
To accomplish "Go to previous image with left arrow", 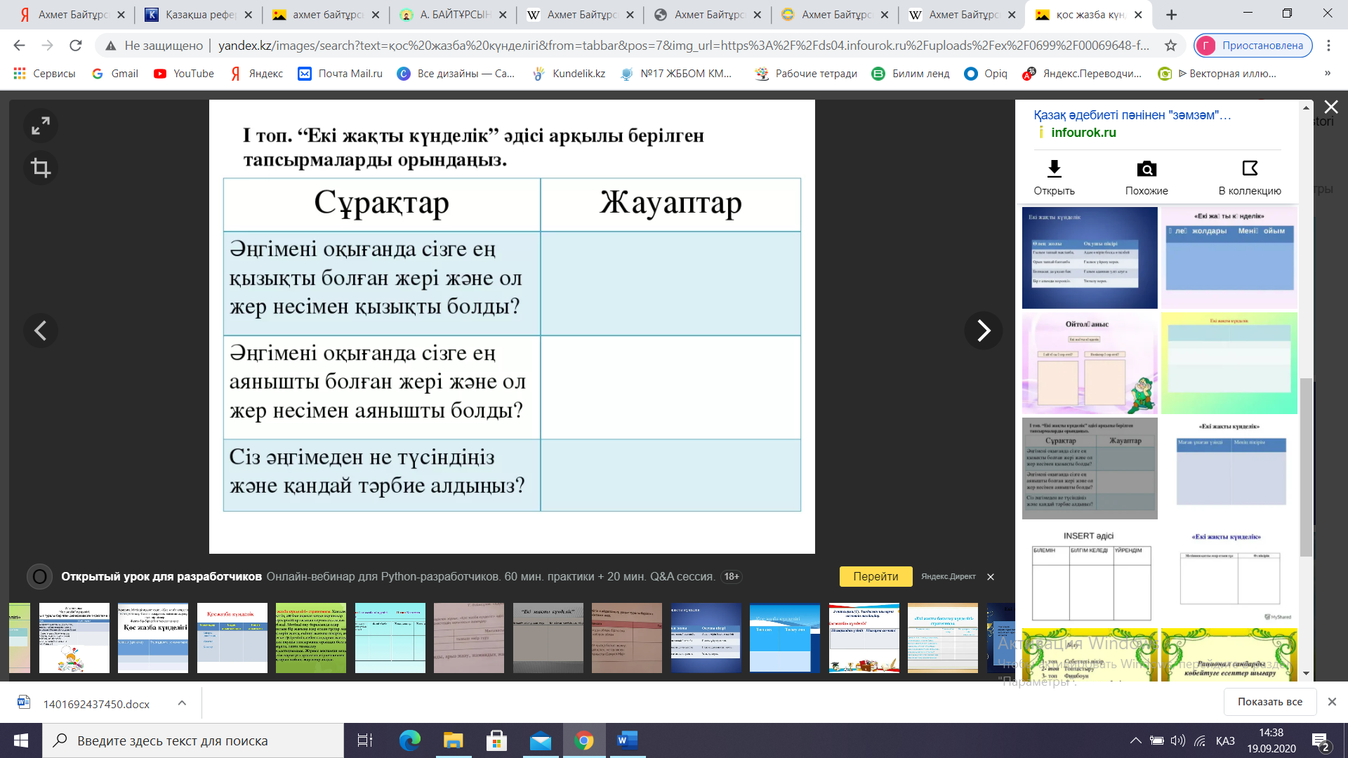I will [41, 331].
